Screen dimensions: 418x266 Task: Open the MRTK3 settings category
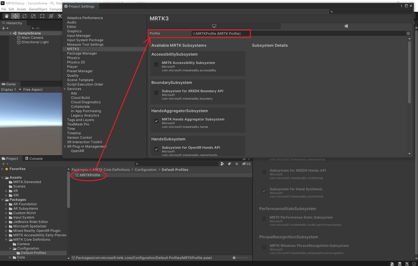tap(73, 49)
